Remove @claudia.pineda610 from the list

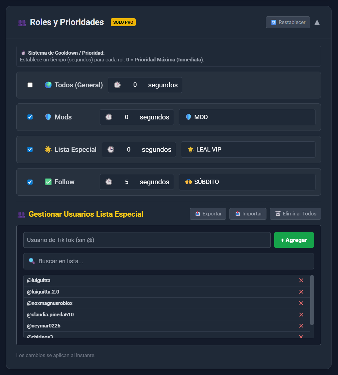(301, 315)
